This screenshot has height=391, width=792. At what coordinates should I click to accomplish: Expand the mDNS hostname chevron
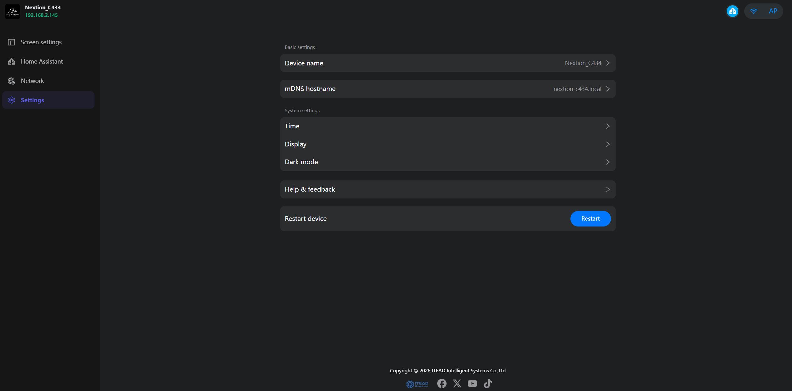(608, 89)
